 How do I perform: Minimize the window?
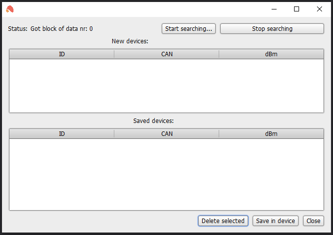(274, 9)
